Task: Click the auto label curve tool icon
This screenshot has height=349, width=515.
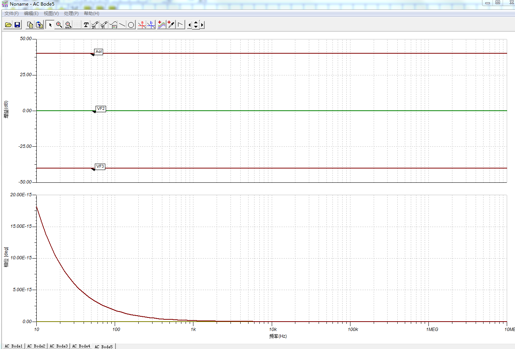Action: pyautogui.click(x=95, y=25)
